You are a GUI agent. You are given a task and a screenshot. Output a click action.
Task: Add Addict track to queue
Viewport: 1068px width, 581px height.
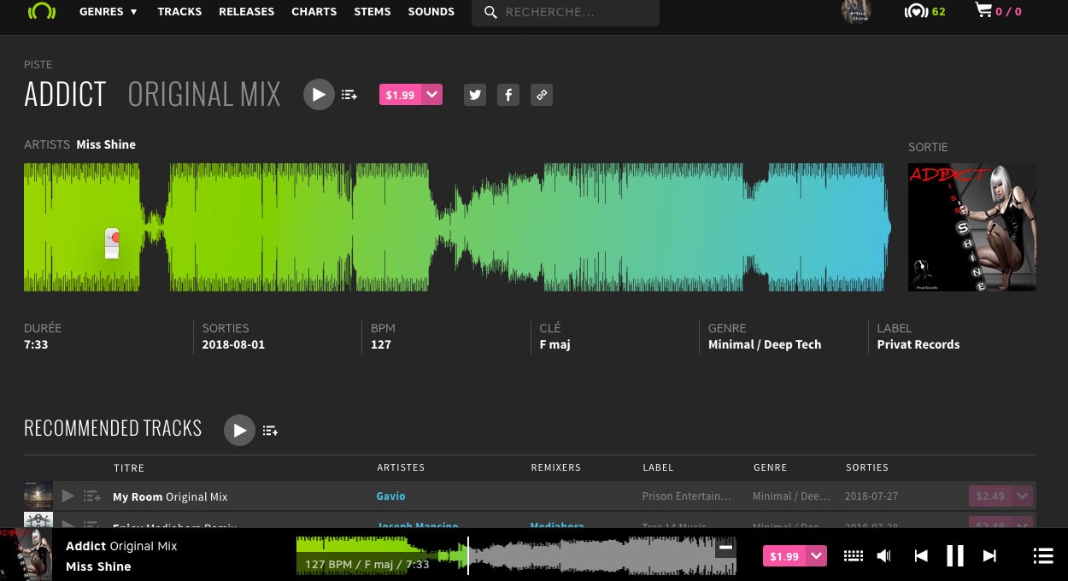coord(349,95)
